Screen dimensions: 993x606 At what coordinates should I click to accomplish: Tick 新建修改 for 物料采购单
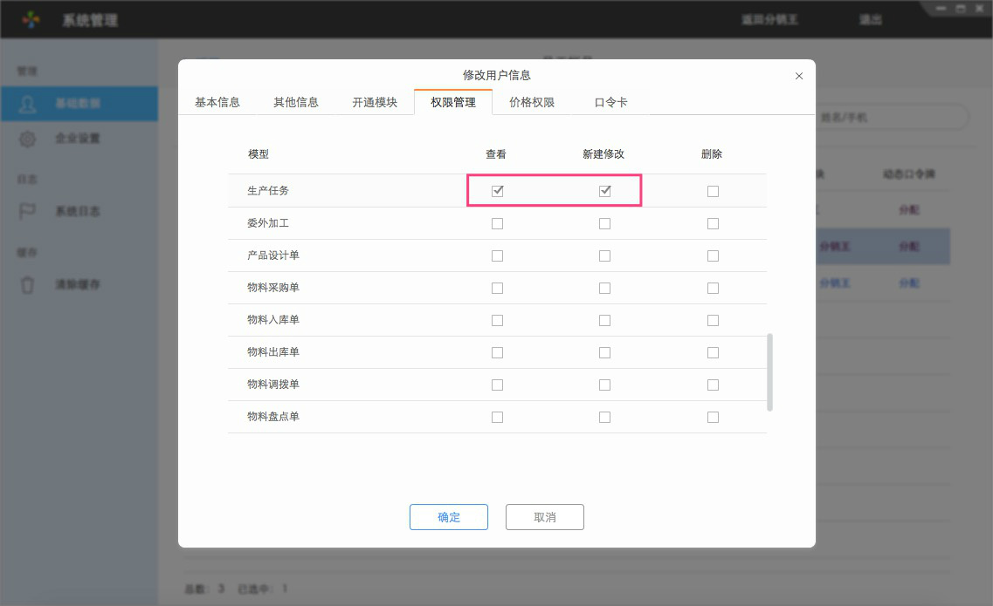pos(604,288)
